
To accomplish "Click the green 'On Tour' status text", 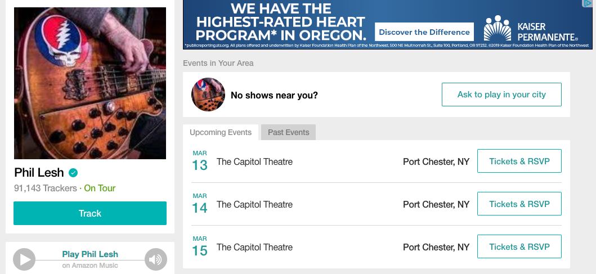I will pyautogui.click(x=100, y=188).
